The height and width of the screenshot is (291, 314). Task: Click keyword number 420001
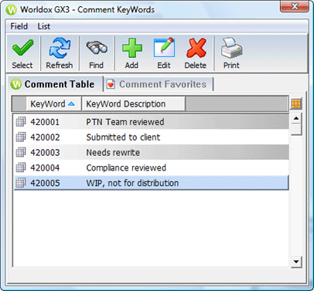45,122
